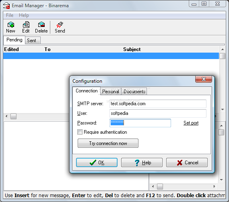The height and width of the screenshot is (202, 229).
Task: Click the Email Manager app icon in title bar
Action: click(6, 6)
